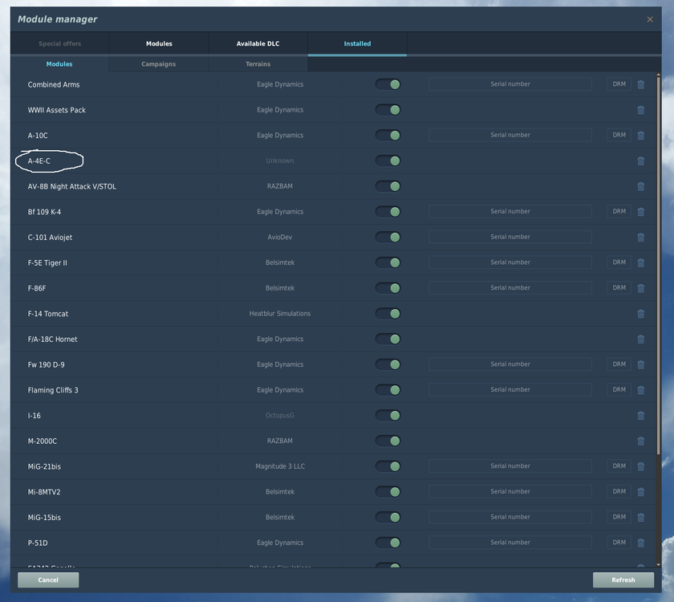Remove C-101 Aviojet with its trash icon
This screenshot has height=602, width=674.
(x=640, y=238)
